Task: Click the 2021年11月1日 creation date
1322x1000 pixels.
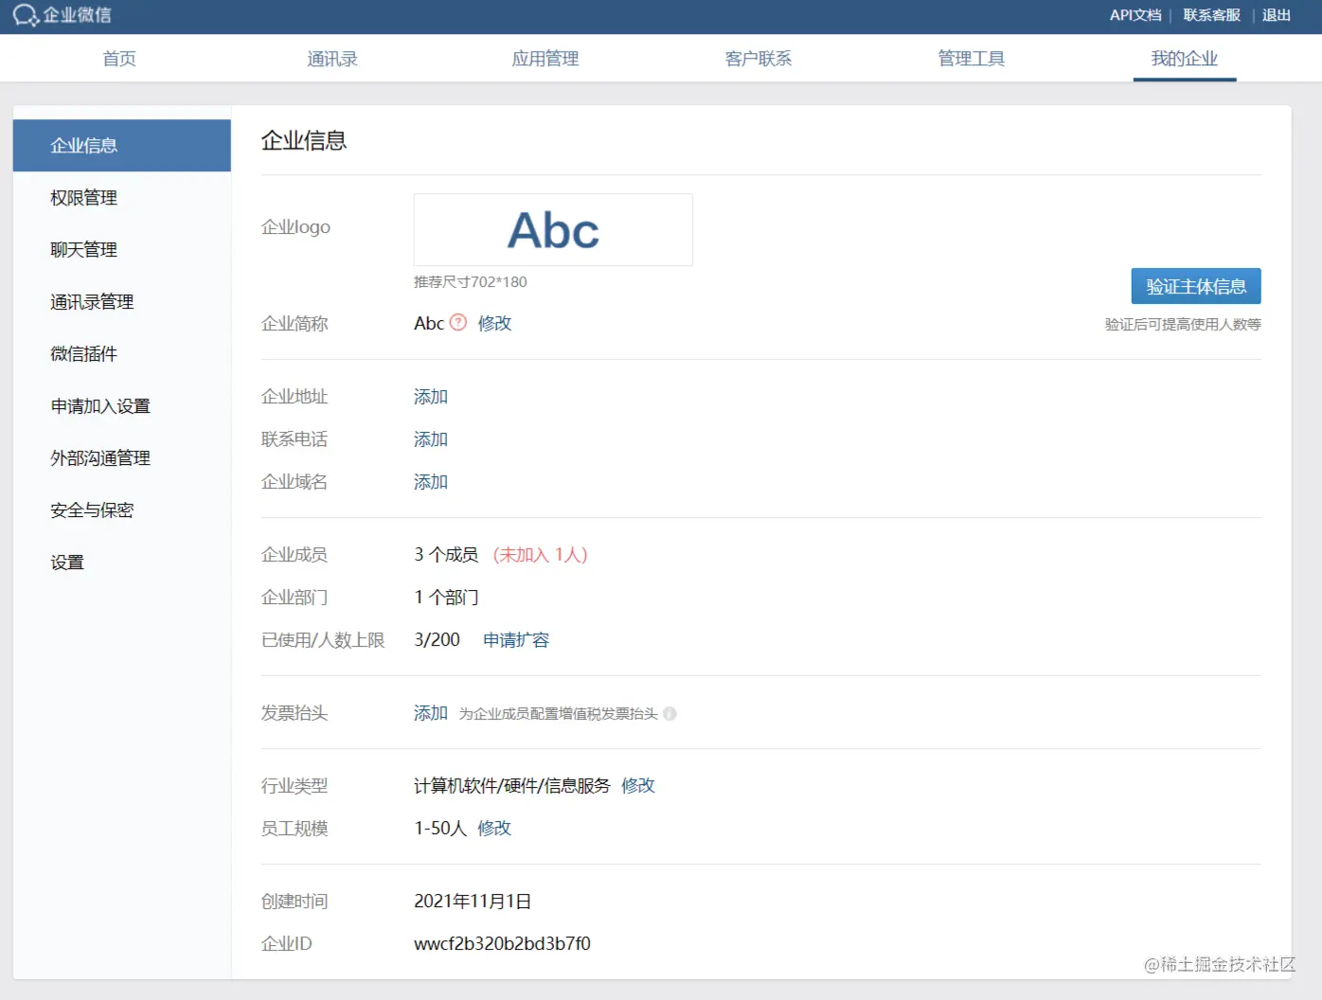Action: pyautogui.click(x=473, y=902)
